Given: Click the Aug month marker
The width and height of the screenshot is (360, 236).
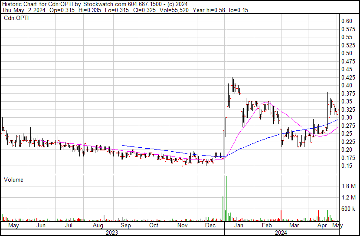Looking at the screenshot, I should [x=98, y=226].
